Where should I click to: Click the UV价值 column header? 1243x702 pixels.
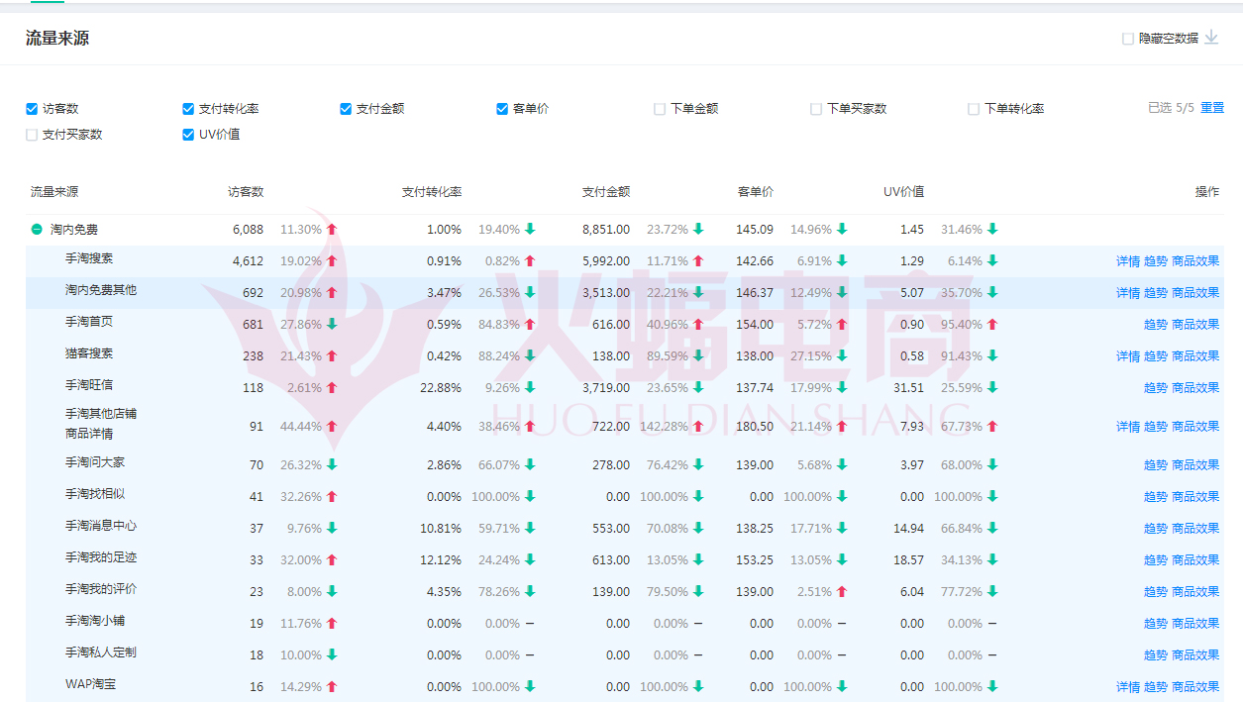click(x=904, y=192)
